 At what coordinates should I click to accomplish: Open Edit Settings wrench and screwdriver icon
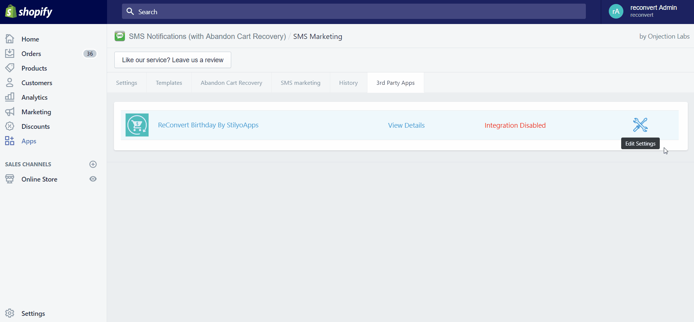point(640,125)
